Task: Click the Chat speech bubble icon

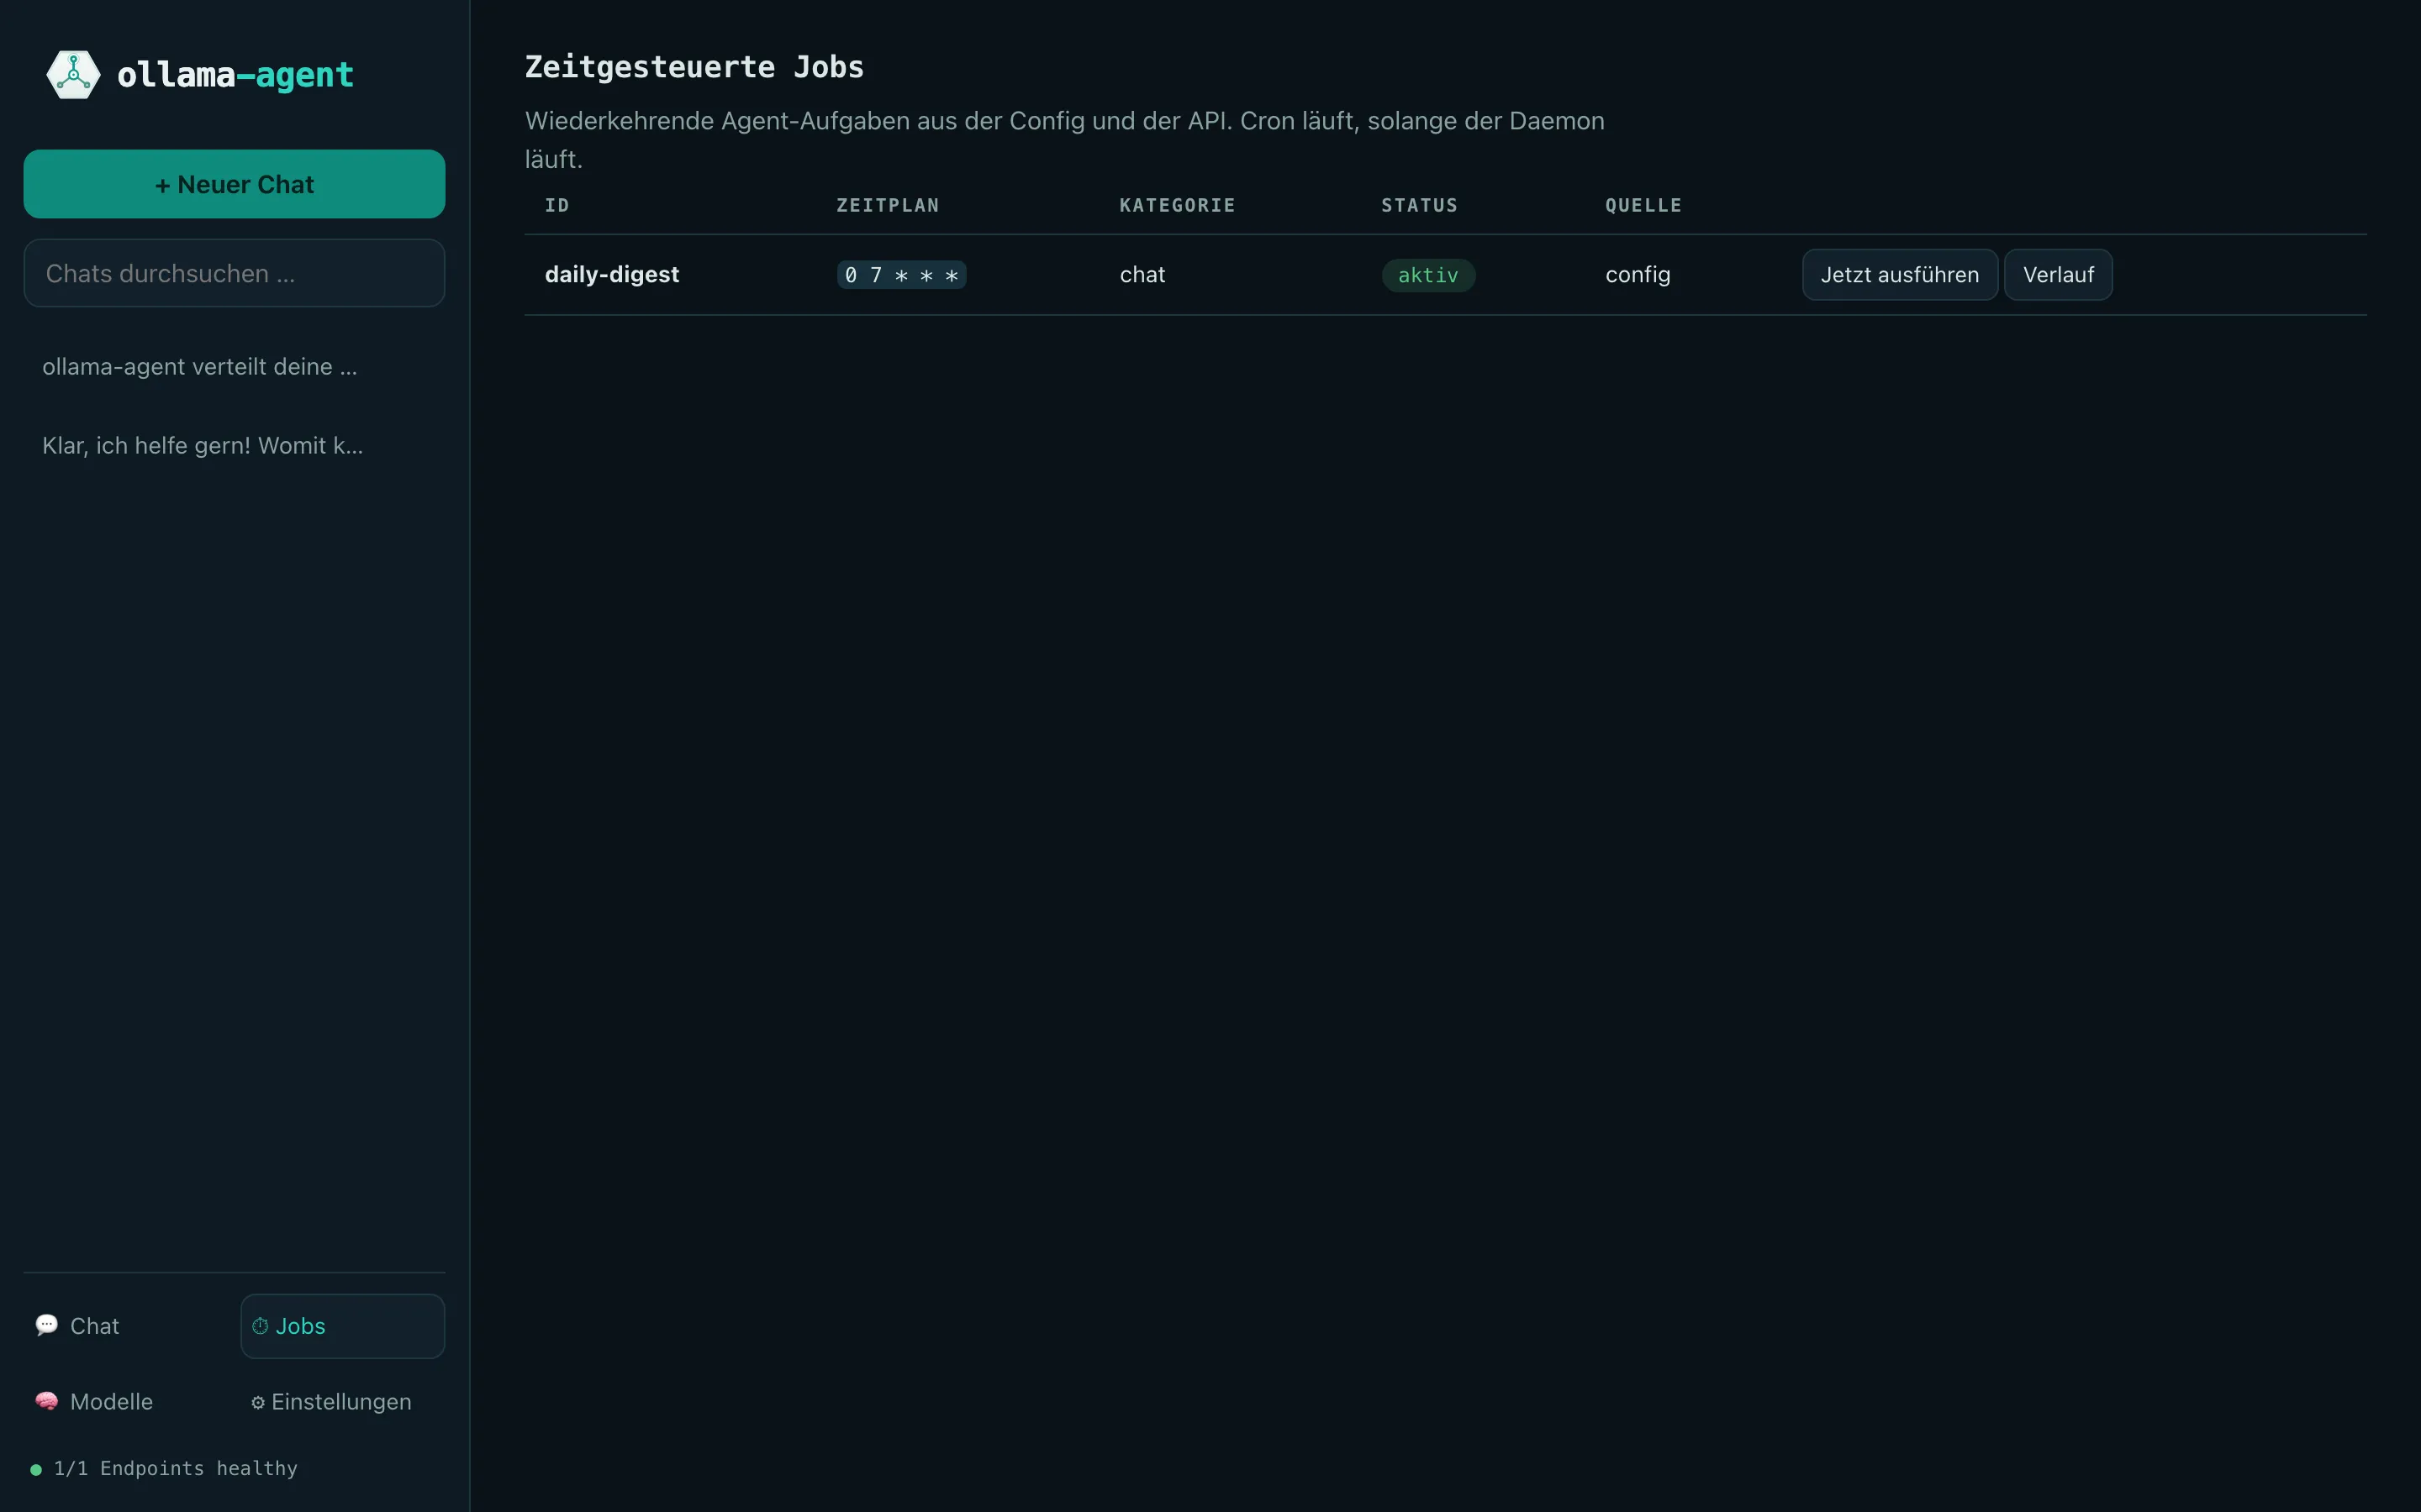Action: [46, 1325]
